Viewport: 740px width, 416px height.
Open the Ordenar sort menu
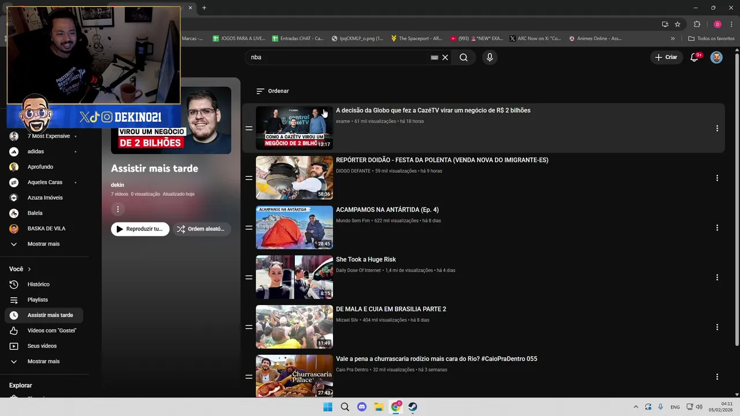pos(272,91)
